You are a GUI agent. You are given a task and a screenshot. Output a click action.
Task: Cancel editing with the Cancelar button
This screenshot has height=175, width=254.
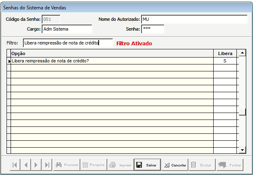pyautogui.click(x=175, y=165)
